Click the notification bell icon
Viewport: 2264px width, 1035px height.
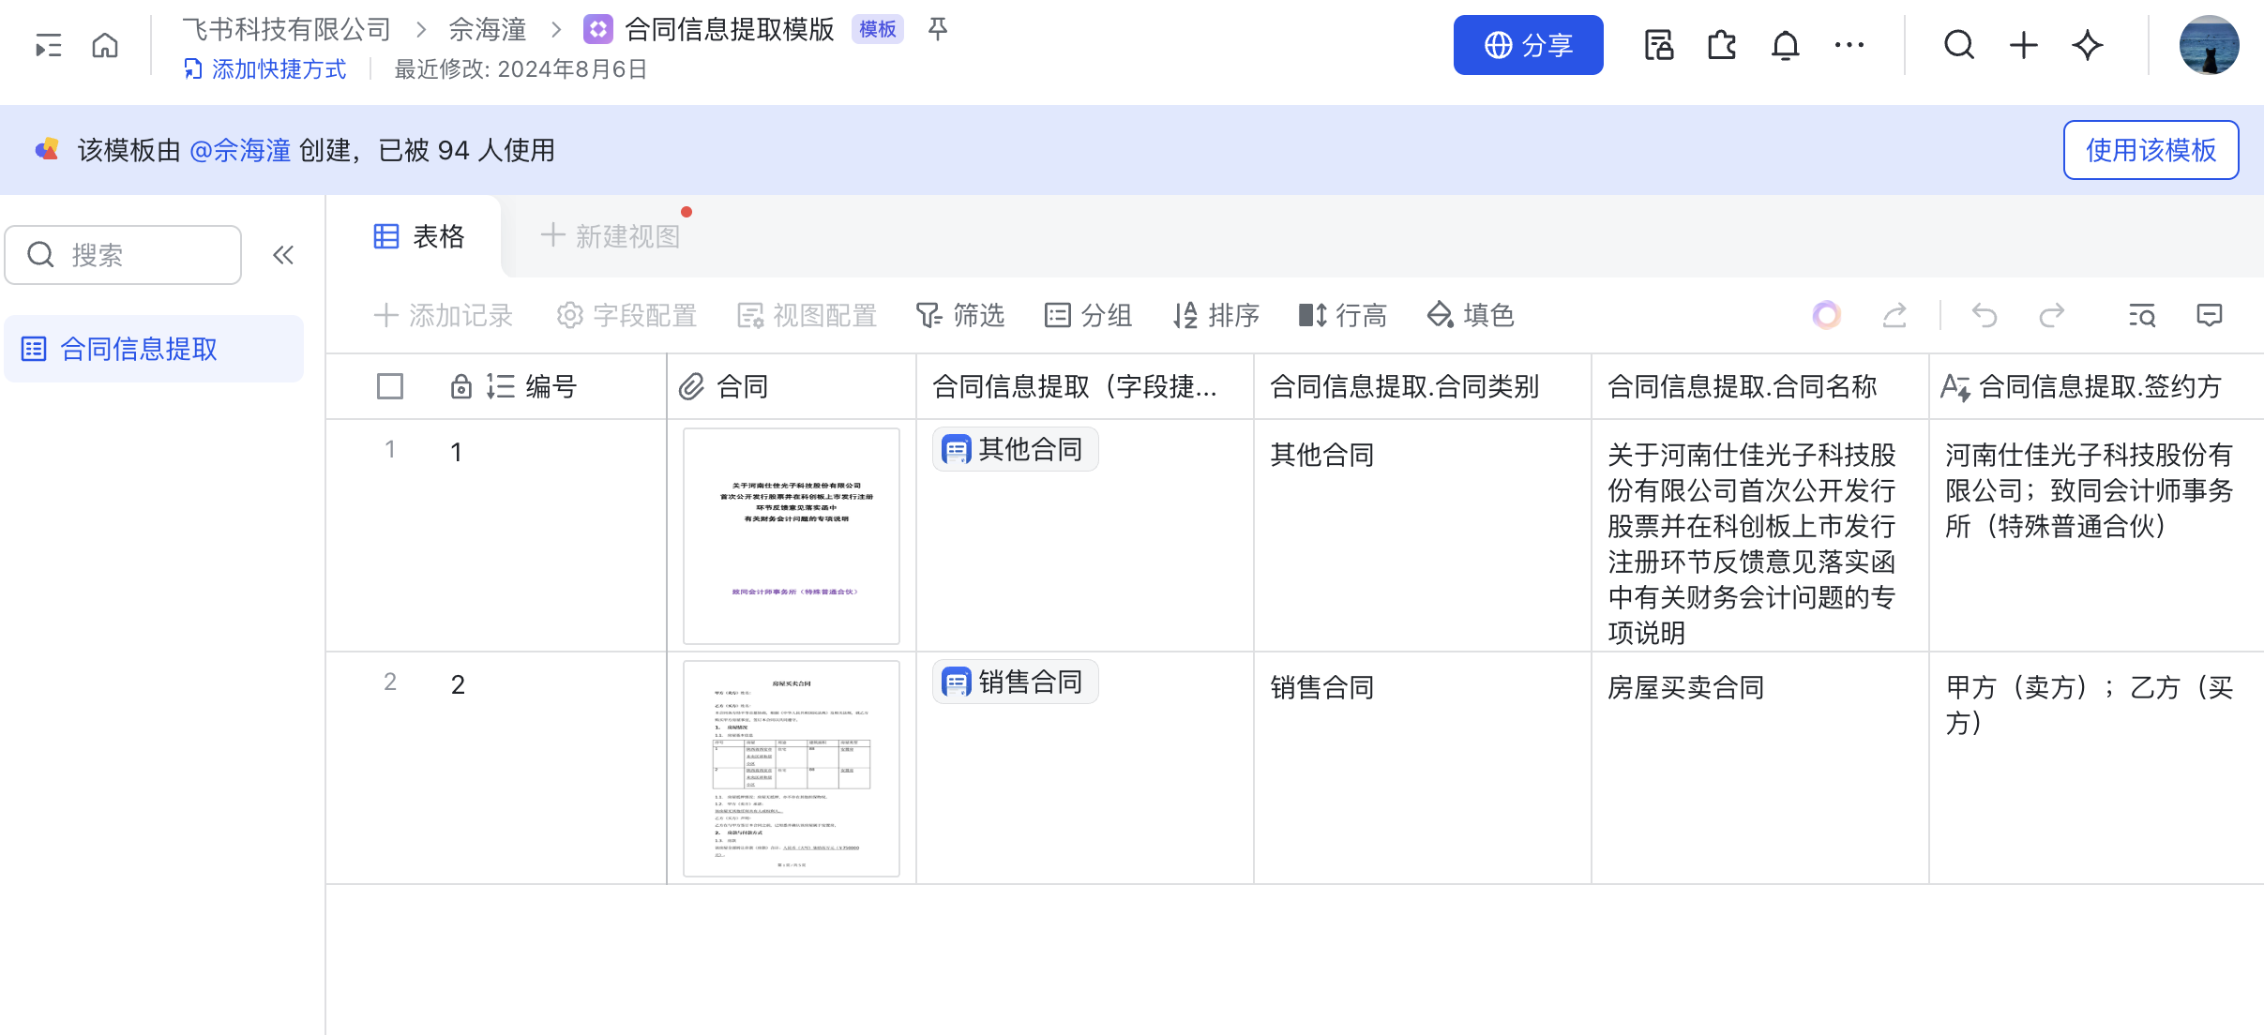coord(1785,45)
